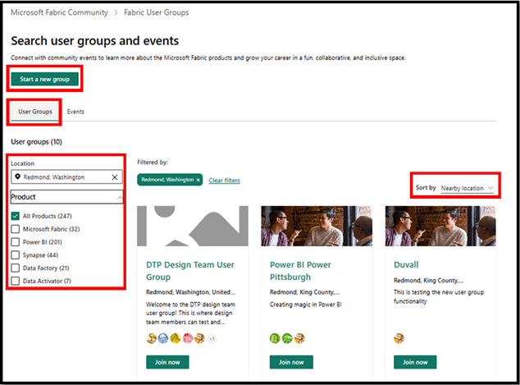Screen dimensions: 520x385
Task: Open the Sort by Nearby location dropdown
Action: tap(467, 188)
